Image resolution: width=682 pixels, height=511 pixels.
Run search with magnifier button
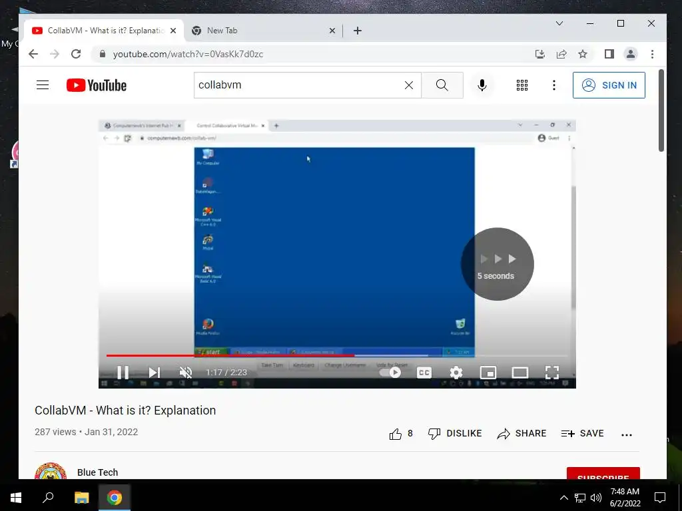[442, 85]
